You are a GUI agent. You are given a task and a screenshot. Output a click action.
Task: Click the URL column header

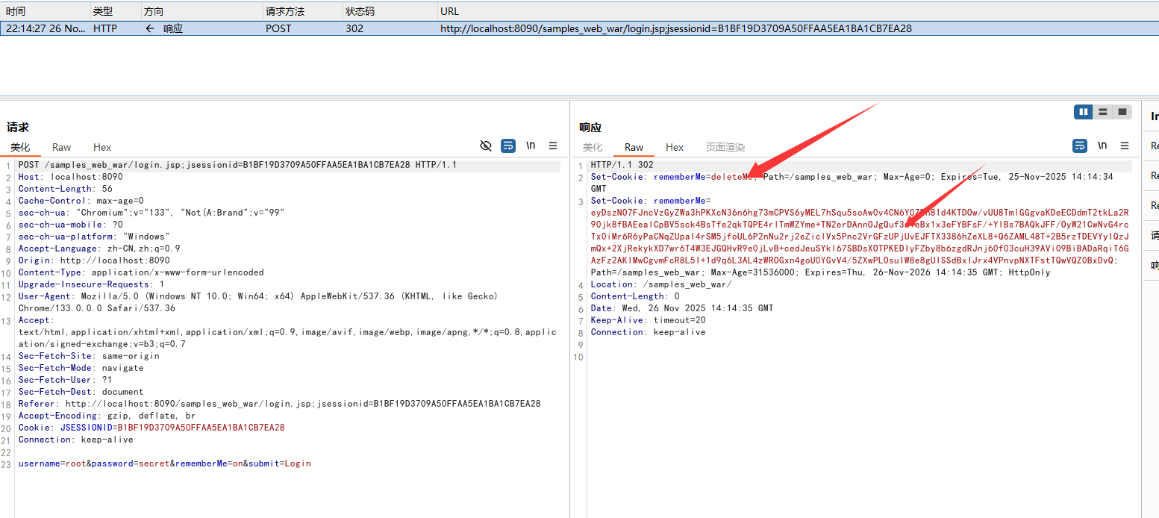pos(450,11)
